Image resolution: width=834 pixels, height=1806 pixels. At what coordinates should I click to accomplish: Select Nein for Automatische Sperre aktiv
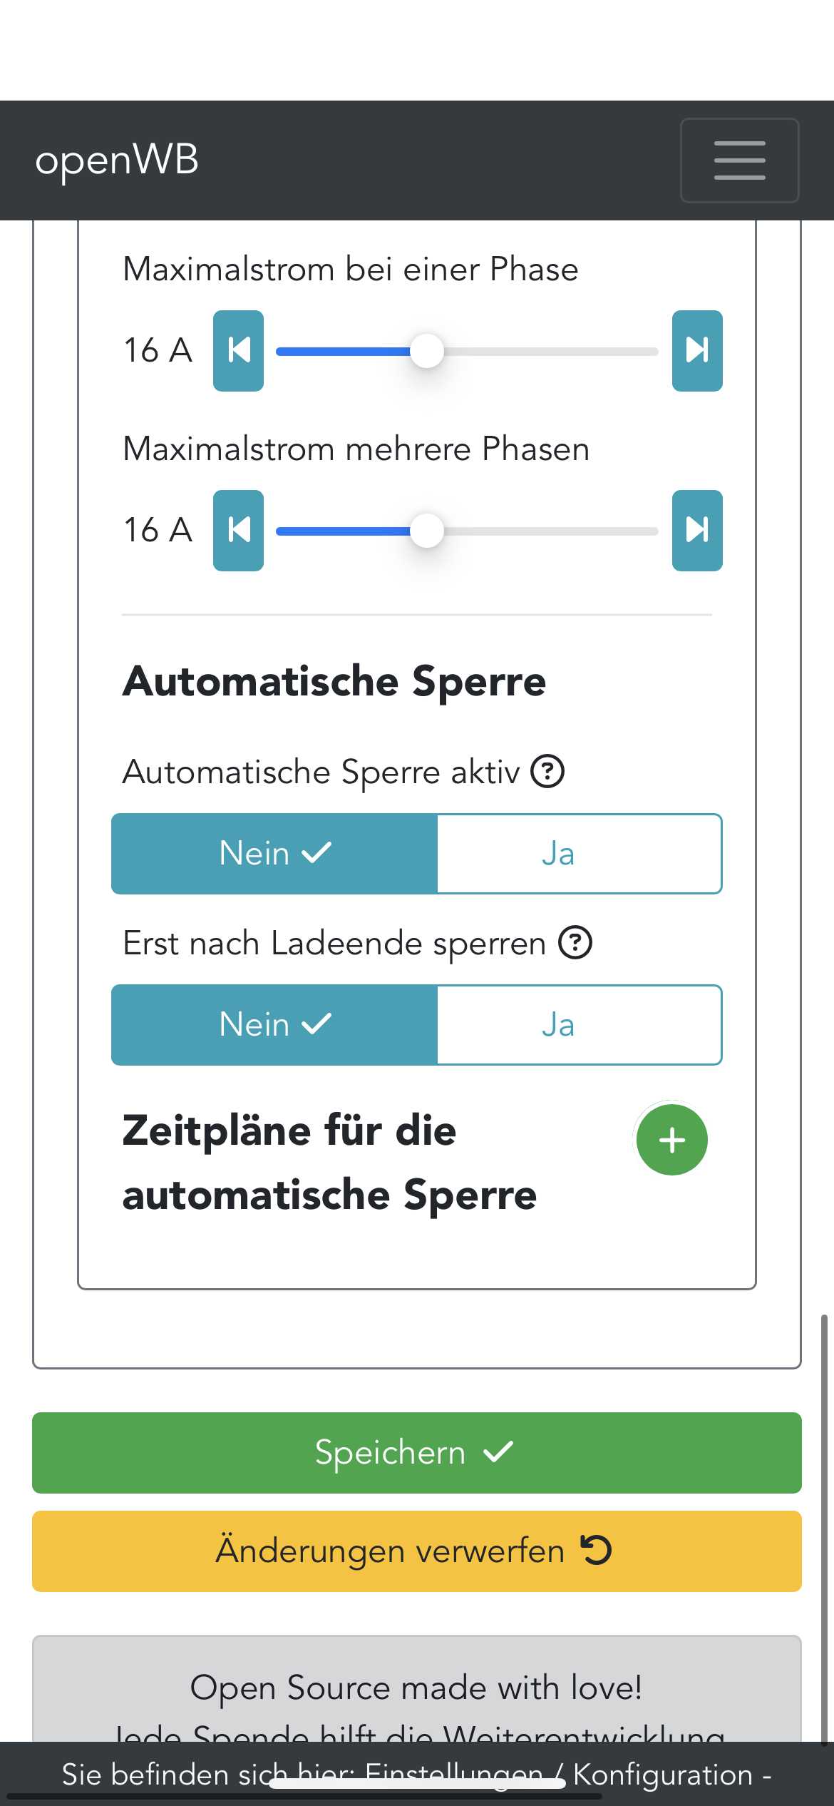click(x=274, y=854)
